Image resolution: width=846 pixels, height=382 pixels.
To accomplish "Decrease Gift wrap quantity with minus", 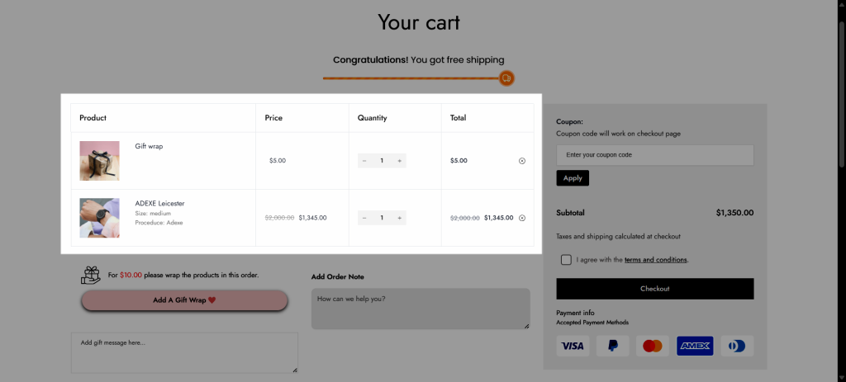I will [x=364, y=161].
